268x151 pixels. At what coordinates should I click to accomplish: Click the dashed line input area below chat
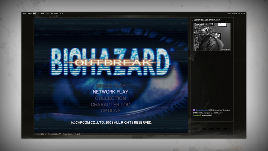pyautogui.click(x=212, y=129)
